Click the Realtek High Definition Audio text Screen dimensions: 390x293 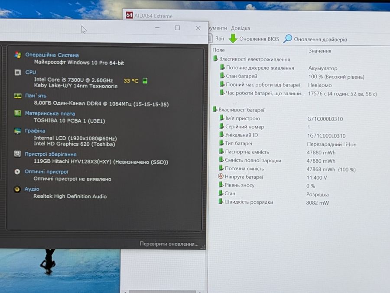click(x=70, y=196)
